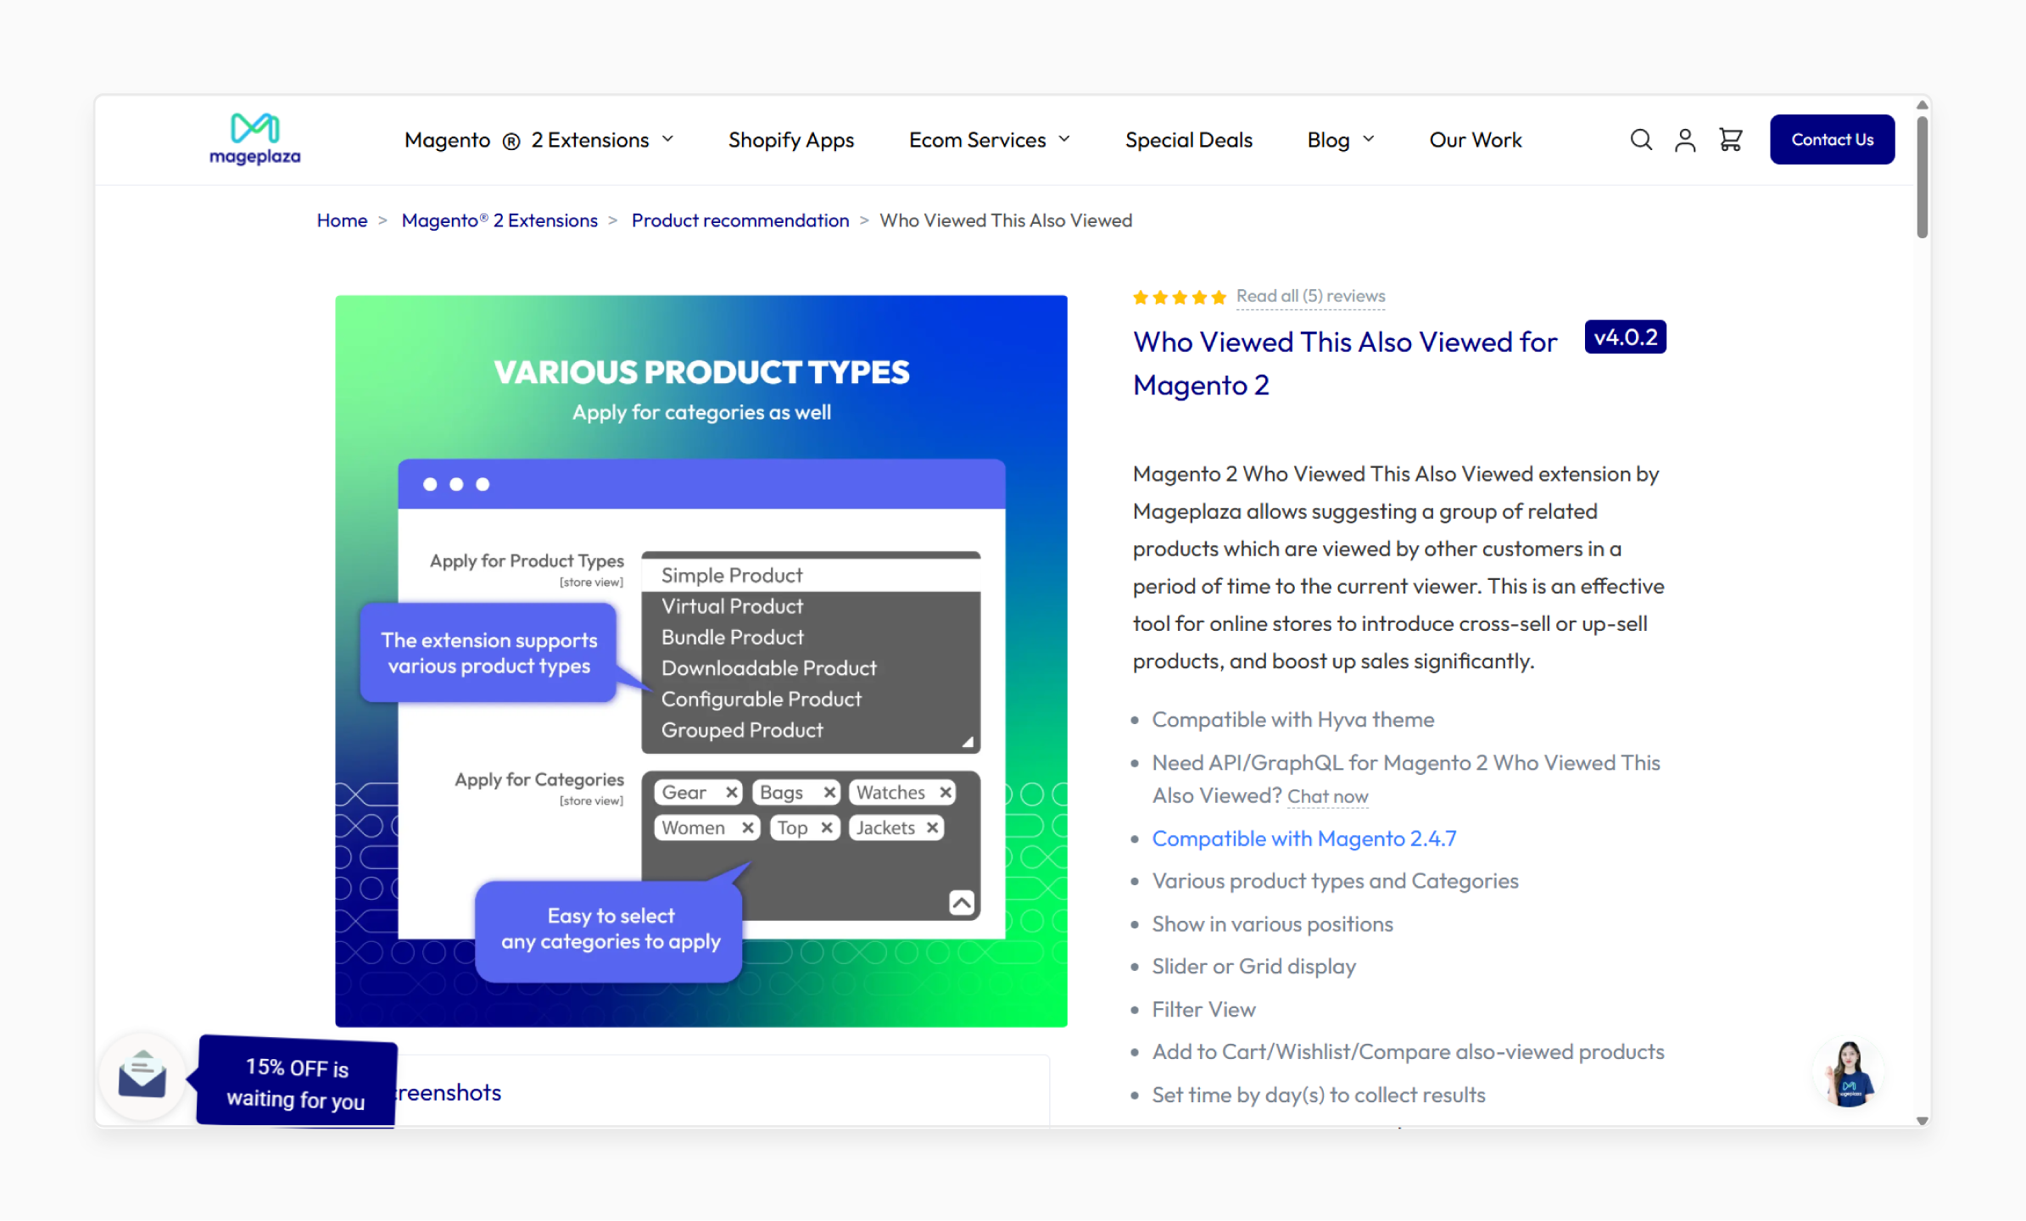2026x1221 pixels.
Task: Open the Special Deals menu item
Action: [x=1188, y=139]
